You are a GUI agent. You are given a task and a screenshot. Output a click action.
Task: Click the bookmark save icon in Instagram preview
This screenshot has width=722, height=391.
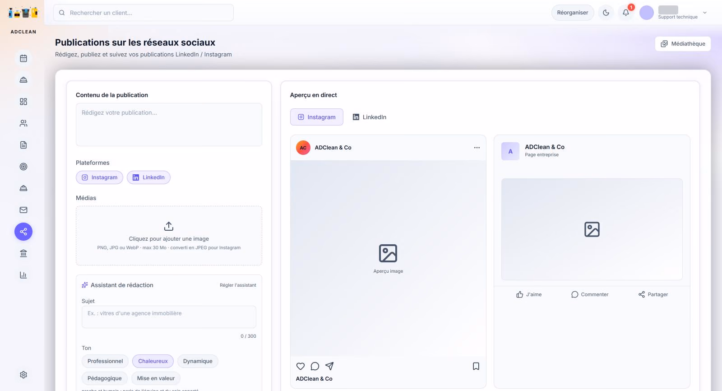(x=476, y=366)
